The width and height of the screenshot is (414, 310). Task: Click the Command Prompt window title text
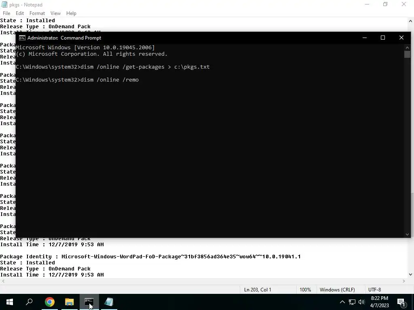click(x=64, y=38)
